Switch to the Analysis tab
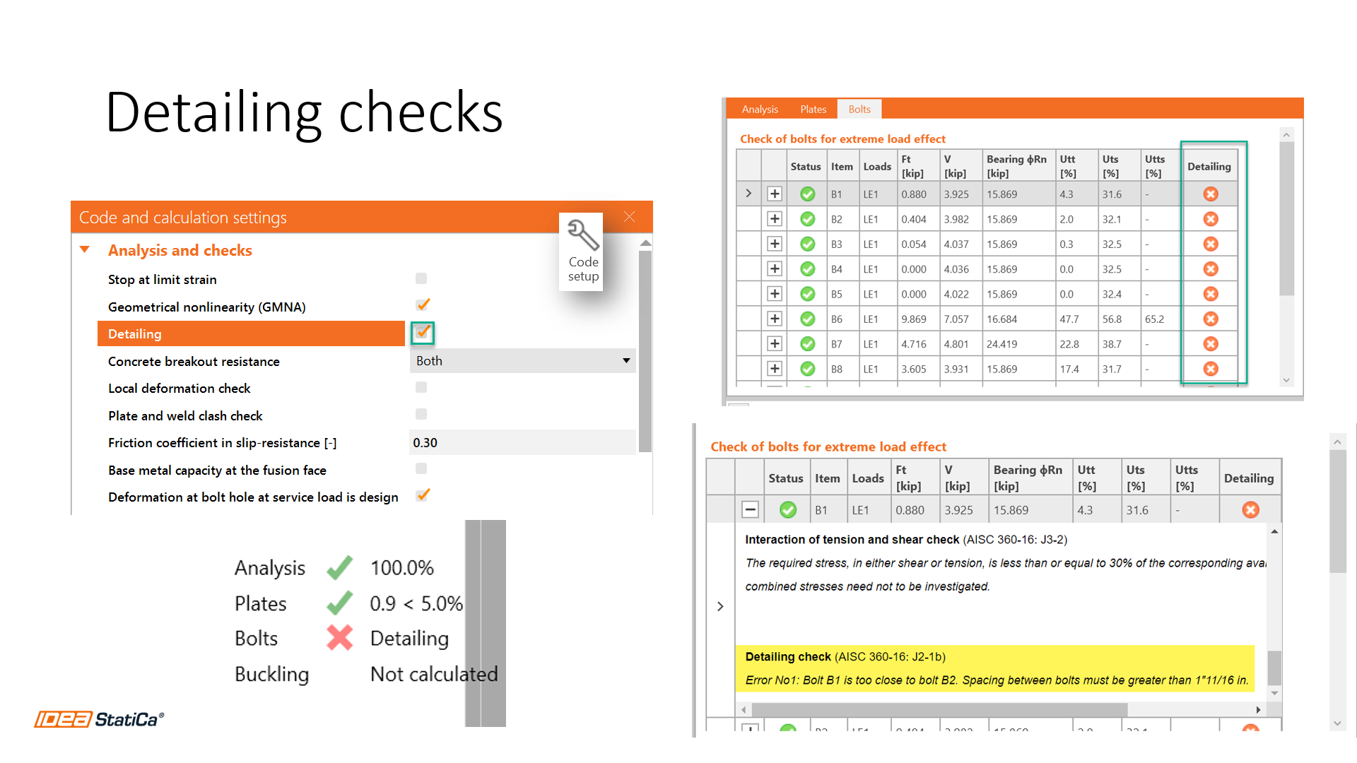This screenshot has height=763, width=1357. [x=759, y=109]
